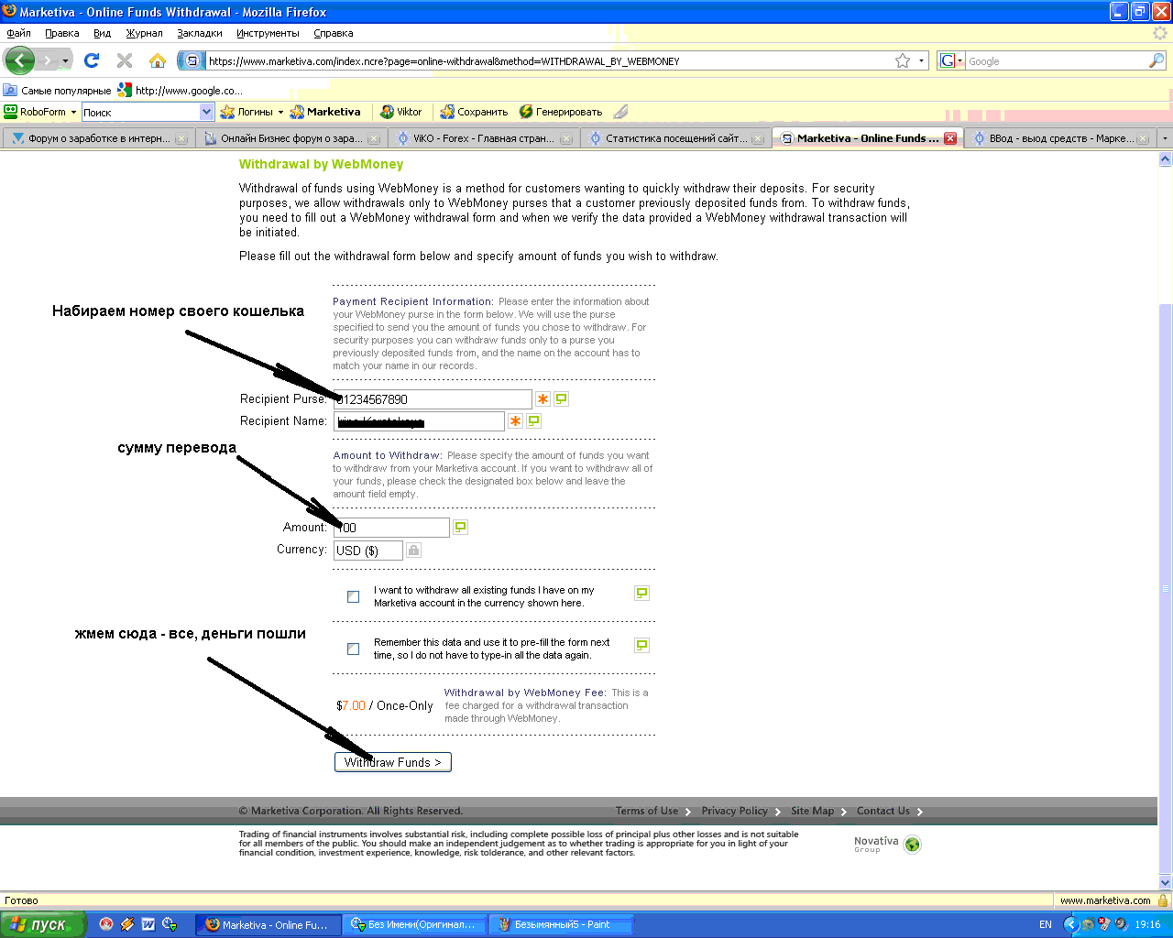Bookmark this page with the star icon

(903, 60)
